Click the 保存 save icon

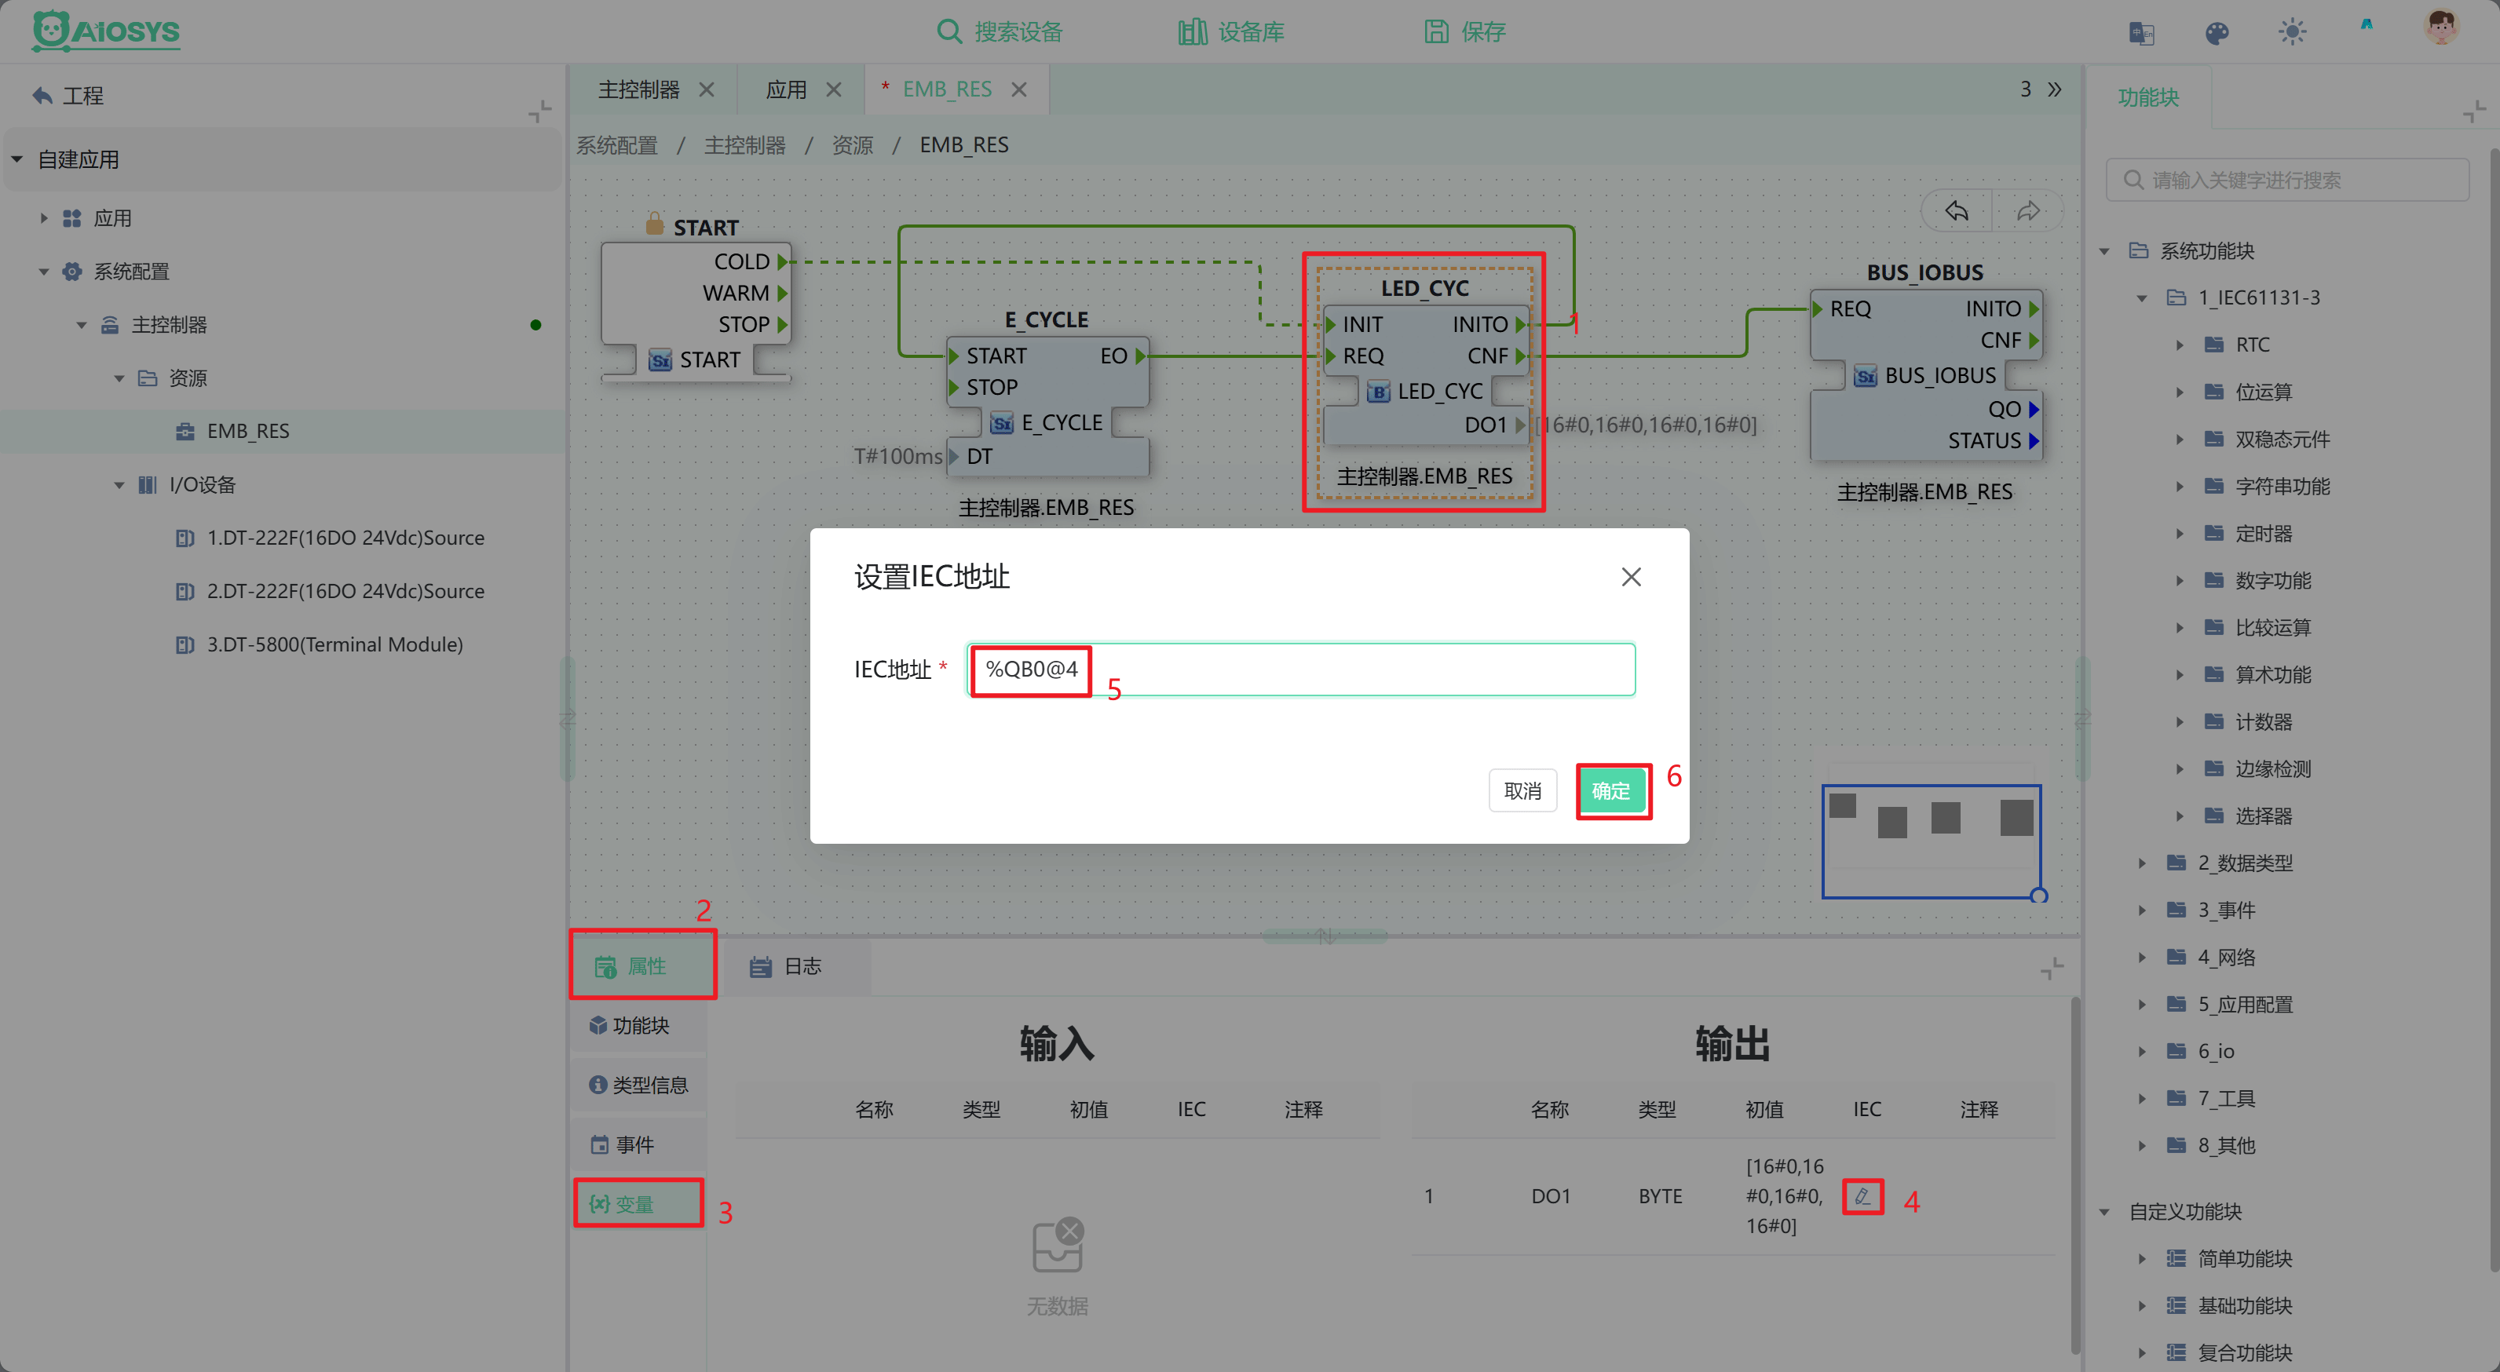coord(1435,32)
